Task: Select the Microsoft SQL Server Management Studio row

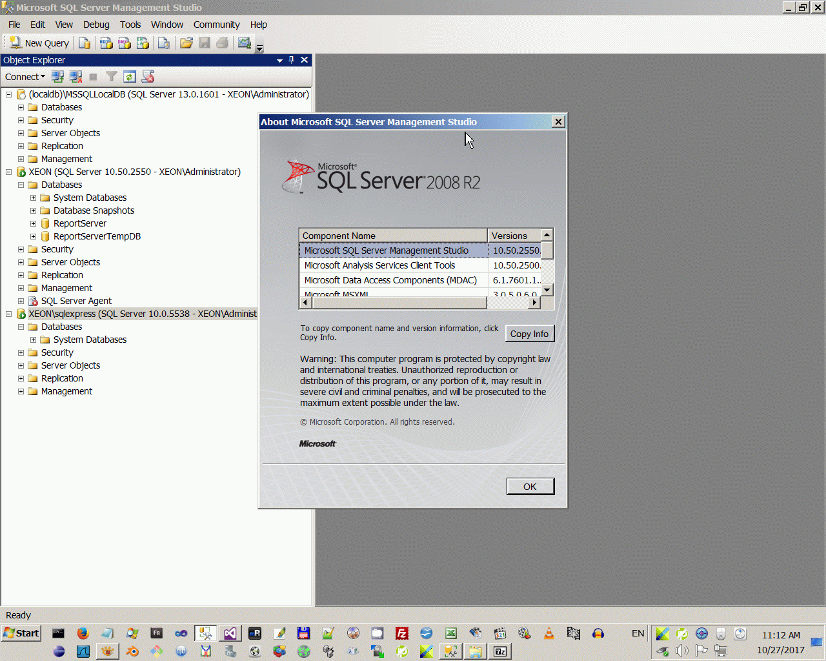Action: point(420,250)
